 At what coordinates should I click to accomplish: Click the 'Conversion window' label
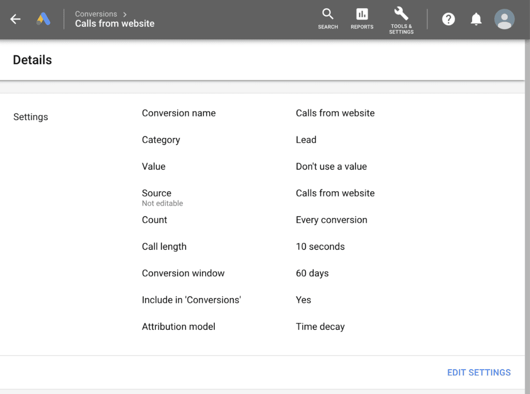click(183, 273)
